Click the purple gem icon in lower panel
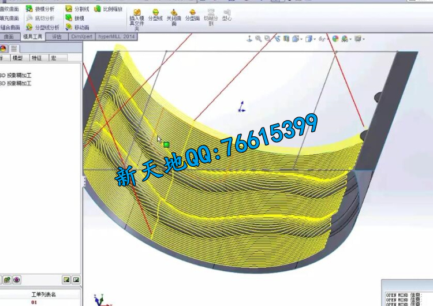The width and height of the screenshot is (433, 306). point(17,280)
